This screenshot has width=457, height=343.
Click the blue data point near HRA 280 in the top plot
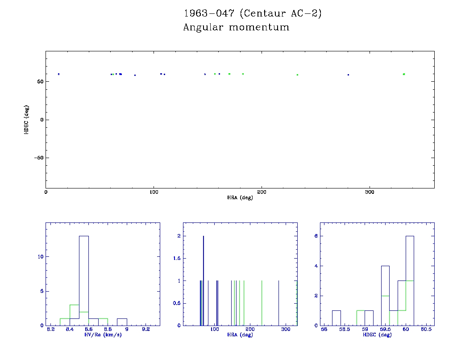348,75
